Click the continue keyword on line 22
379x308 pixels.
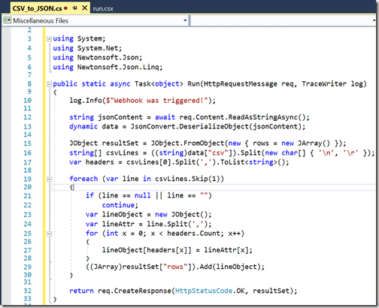(x=118, y=205)
